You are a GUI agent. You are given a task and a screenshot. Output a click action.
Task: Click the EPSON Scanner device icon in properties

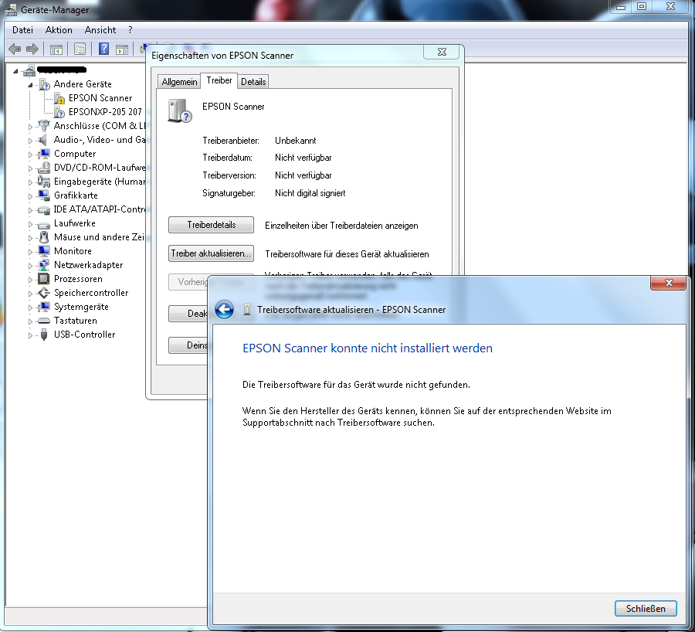pyautogui.click(x=179, y=110)
